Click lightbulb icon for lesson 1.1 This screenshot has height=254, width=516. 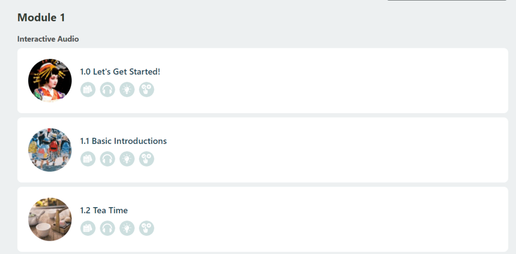pos(127,159)
